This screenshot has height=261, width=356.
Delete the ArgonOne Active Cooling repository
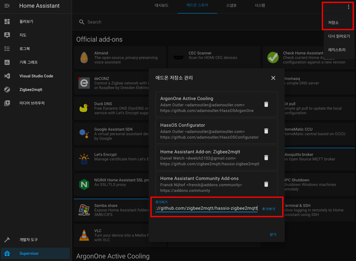tap(266, 104)
